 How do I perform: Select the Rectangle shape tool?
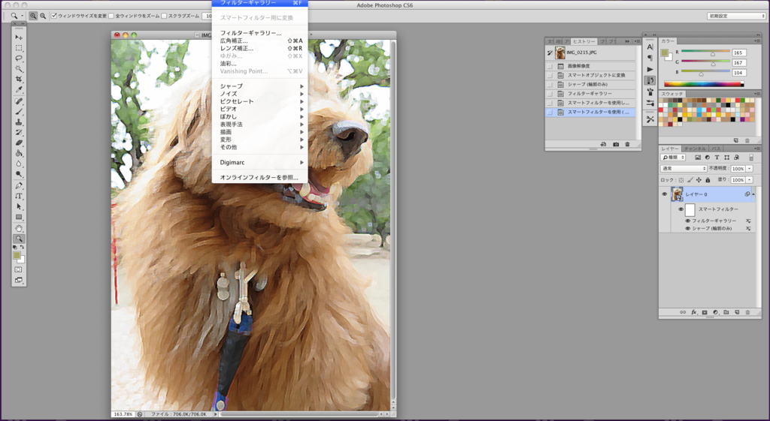[19, 217]
